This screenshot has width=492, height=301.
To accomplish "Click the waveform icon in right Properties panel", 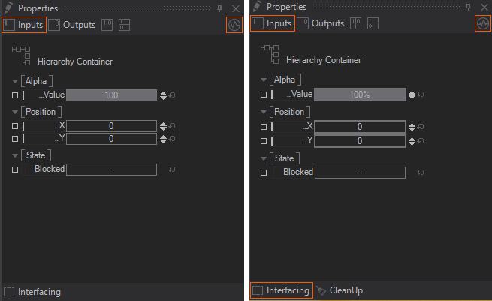I will (x=483, y=24).
